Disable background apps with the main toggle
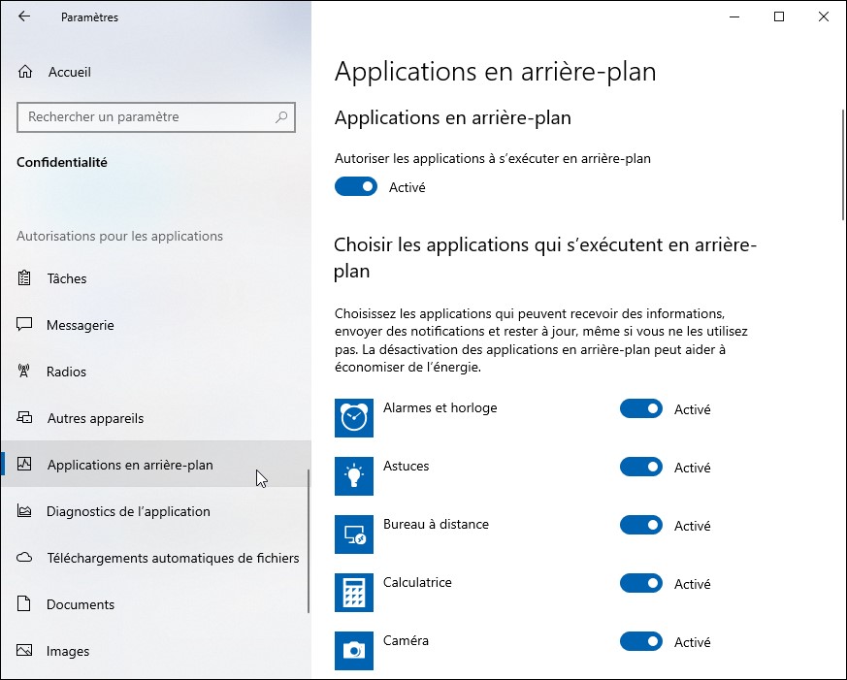This screenshot has height=680, width=847. tap(356, 186)
